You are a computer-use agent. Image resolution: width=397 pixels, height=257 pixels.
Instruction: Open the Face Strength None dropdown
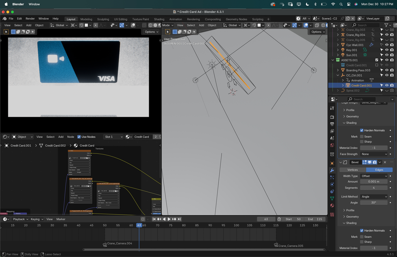pos(374,154)
